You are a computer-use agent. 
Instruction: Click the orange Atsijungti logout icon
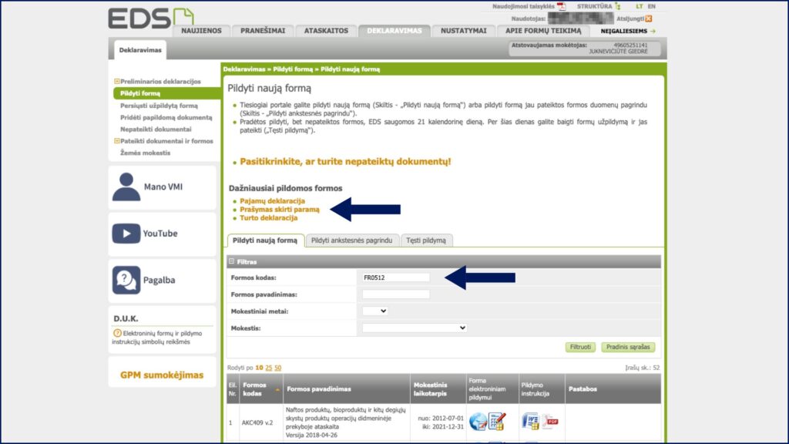pos(649,18)
